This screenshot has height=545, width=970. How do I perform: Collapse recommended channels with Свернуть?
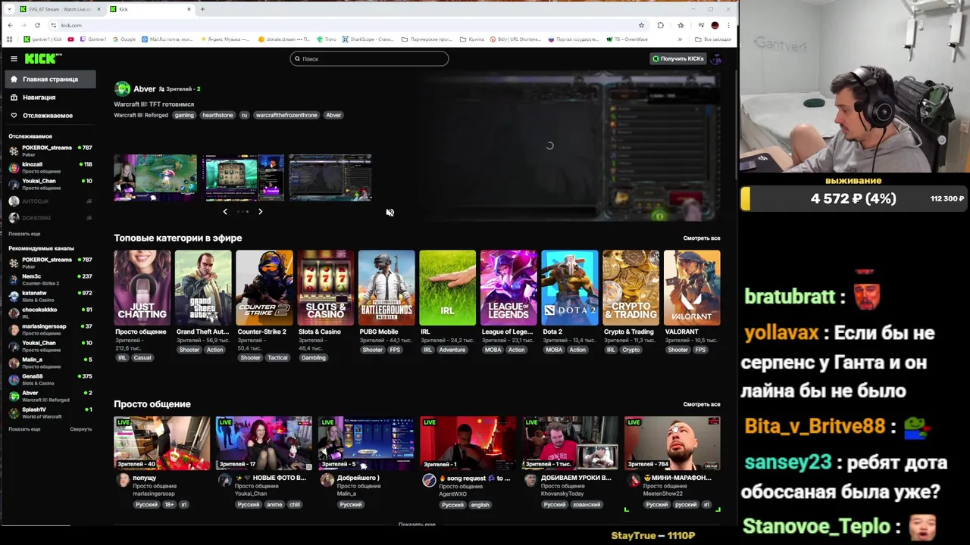pos(81,429)
